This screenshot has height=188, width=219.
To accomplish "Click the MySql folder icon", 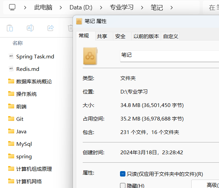I will 11,144.
